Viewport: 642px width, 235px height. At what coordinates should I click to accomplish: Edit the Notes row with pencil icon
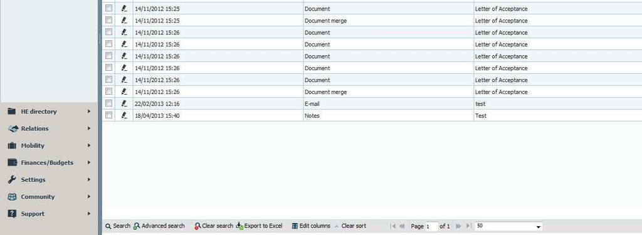point(125,115)
